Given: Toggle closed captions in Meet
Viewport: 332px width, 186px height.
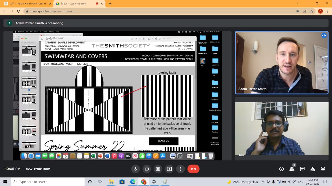Looking at the screenshot, I should 158,169.
